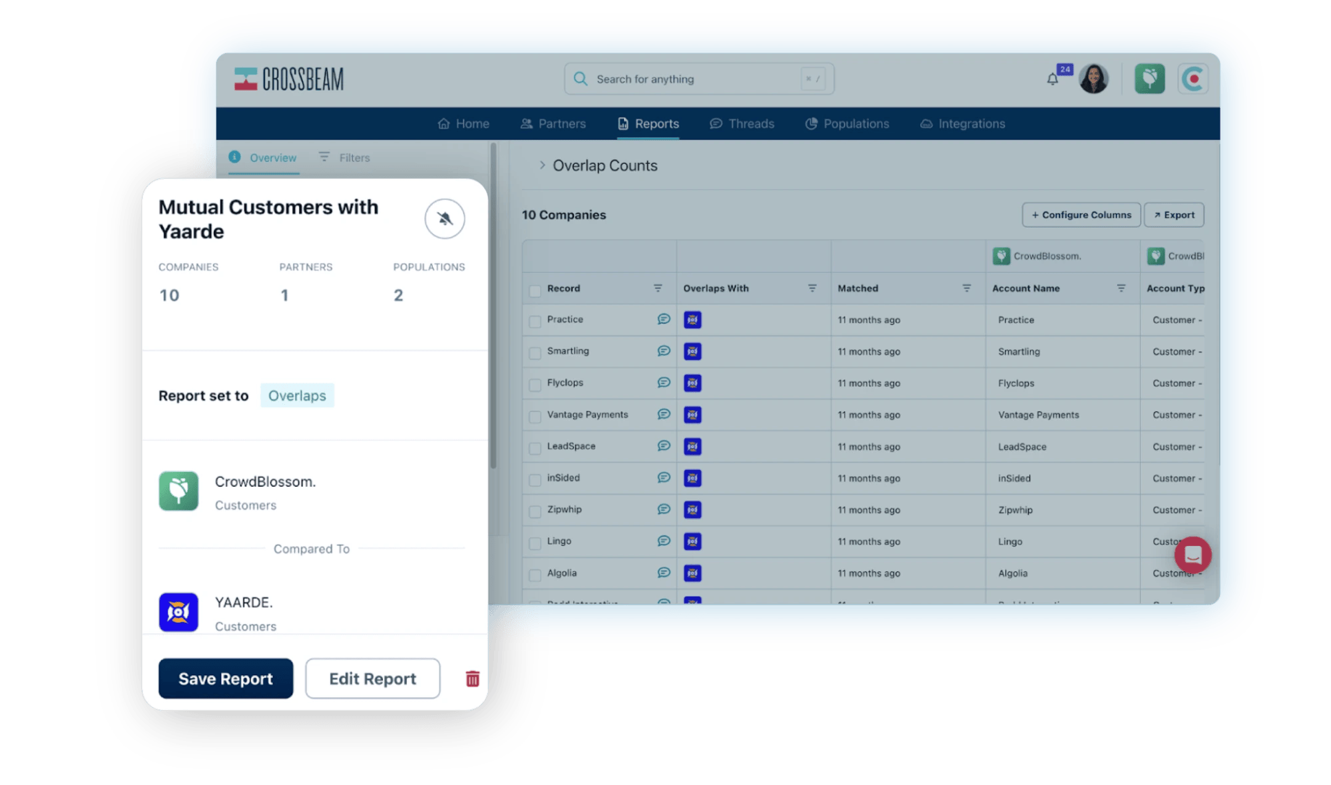This screenshot has height=785, width=1331.
Task: Check the Flyclops row checkbox
Action: (x=535, y=386)
